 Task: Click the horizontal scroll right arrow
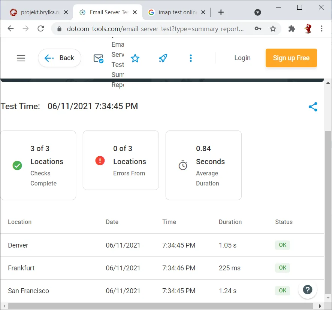coord(320,306)
